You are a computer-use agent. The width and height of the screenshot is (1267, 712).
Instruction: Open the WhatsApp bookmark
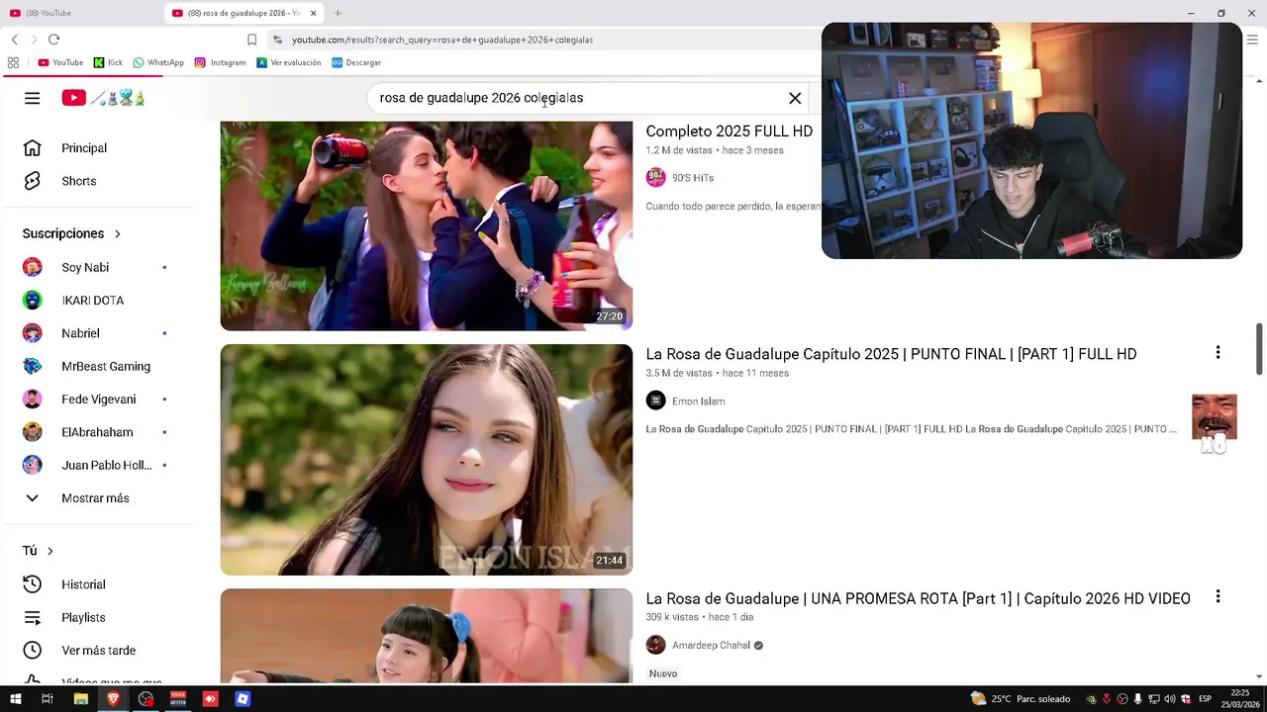click(158, 62)
